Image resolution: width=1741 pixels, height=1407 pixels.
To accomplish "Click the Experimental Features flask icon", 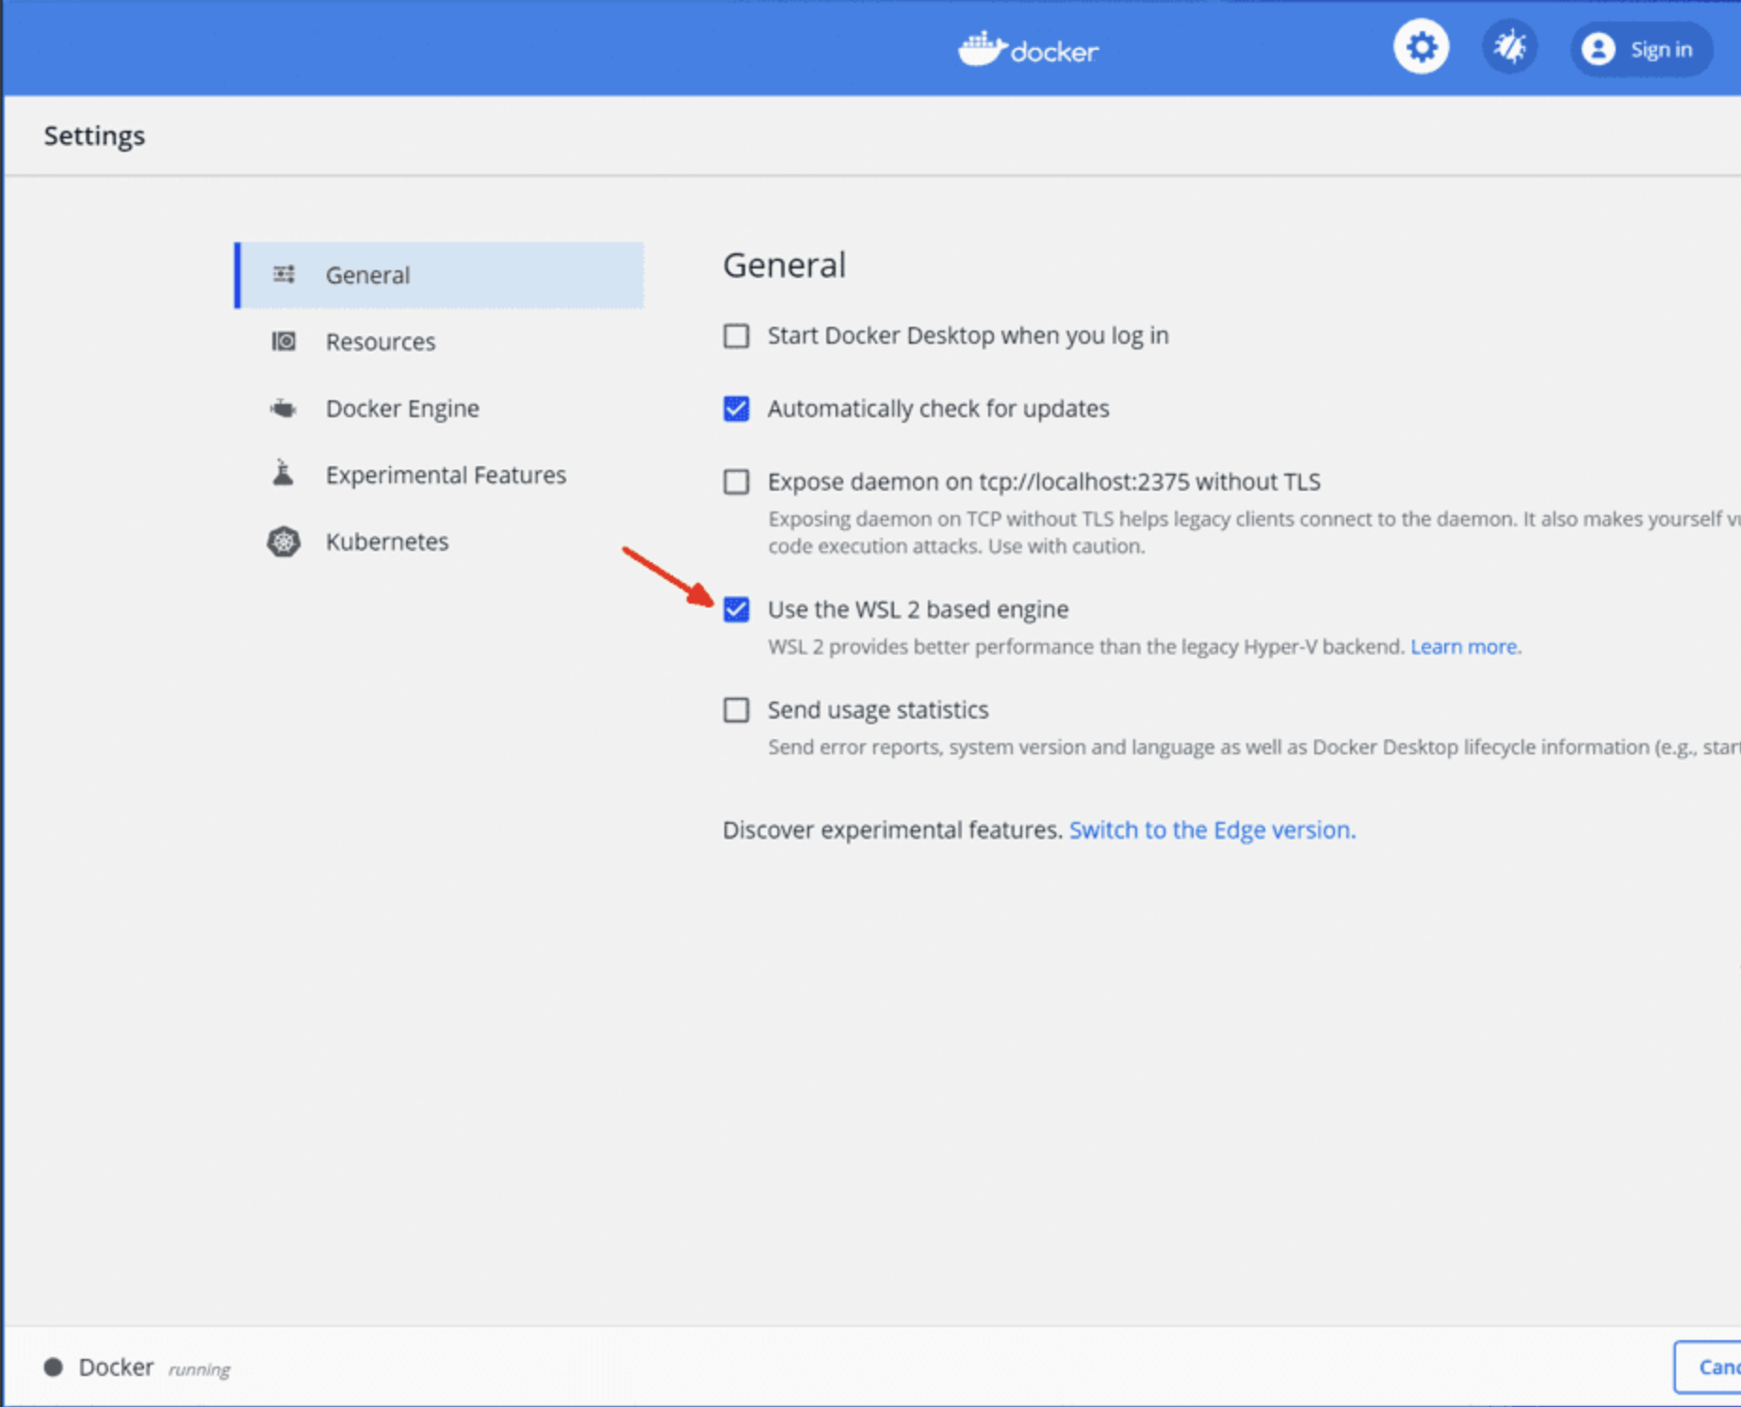I will pyautogui.click(x=283, y=473).
